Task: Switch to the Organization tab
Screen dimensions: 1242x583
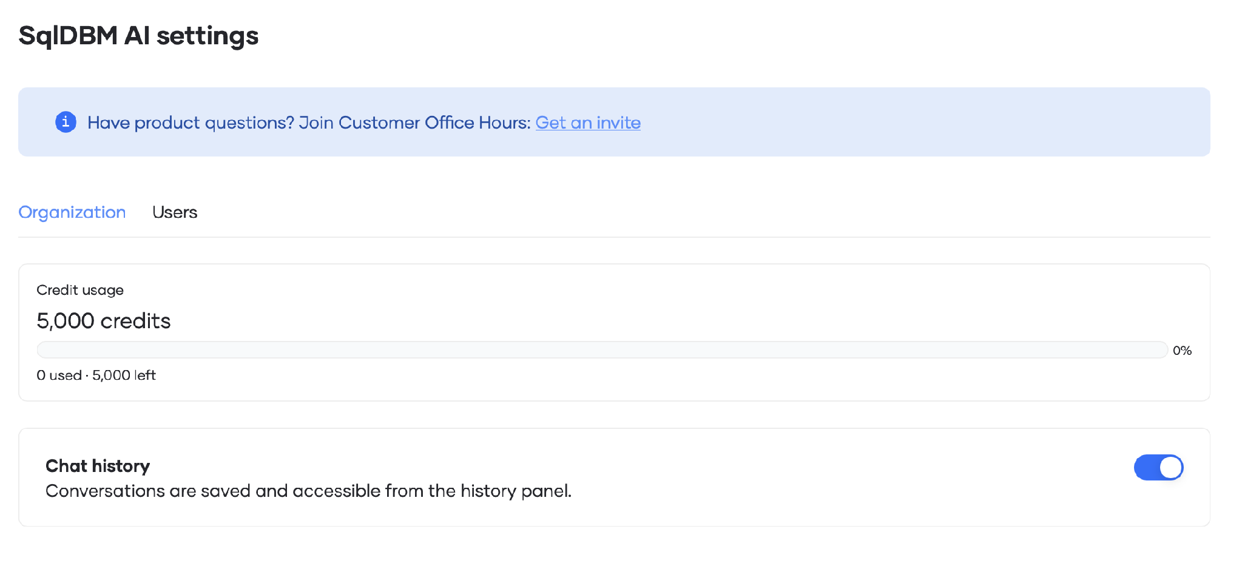Action: point(72,212)
